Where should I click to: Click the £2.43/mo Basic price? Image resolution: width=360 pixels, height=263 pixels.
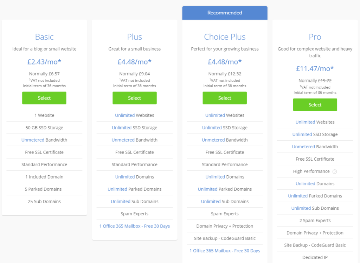[44, 62]
